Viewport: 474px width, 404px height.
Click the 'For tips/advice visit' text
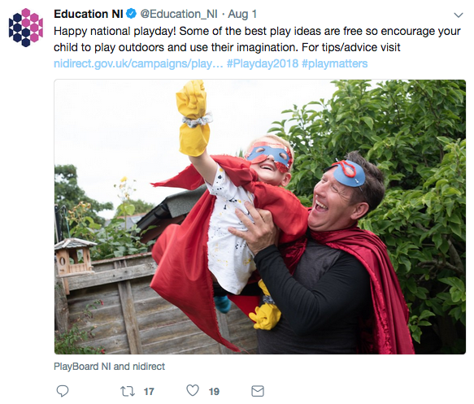pos(351,47)
